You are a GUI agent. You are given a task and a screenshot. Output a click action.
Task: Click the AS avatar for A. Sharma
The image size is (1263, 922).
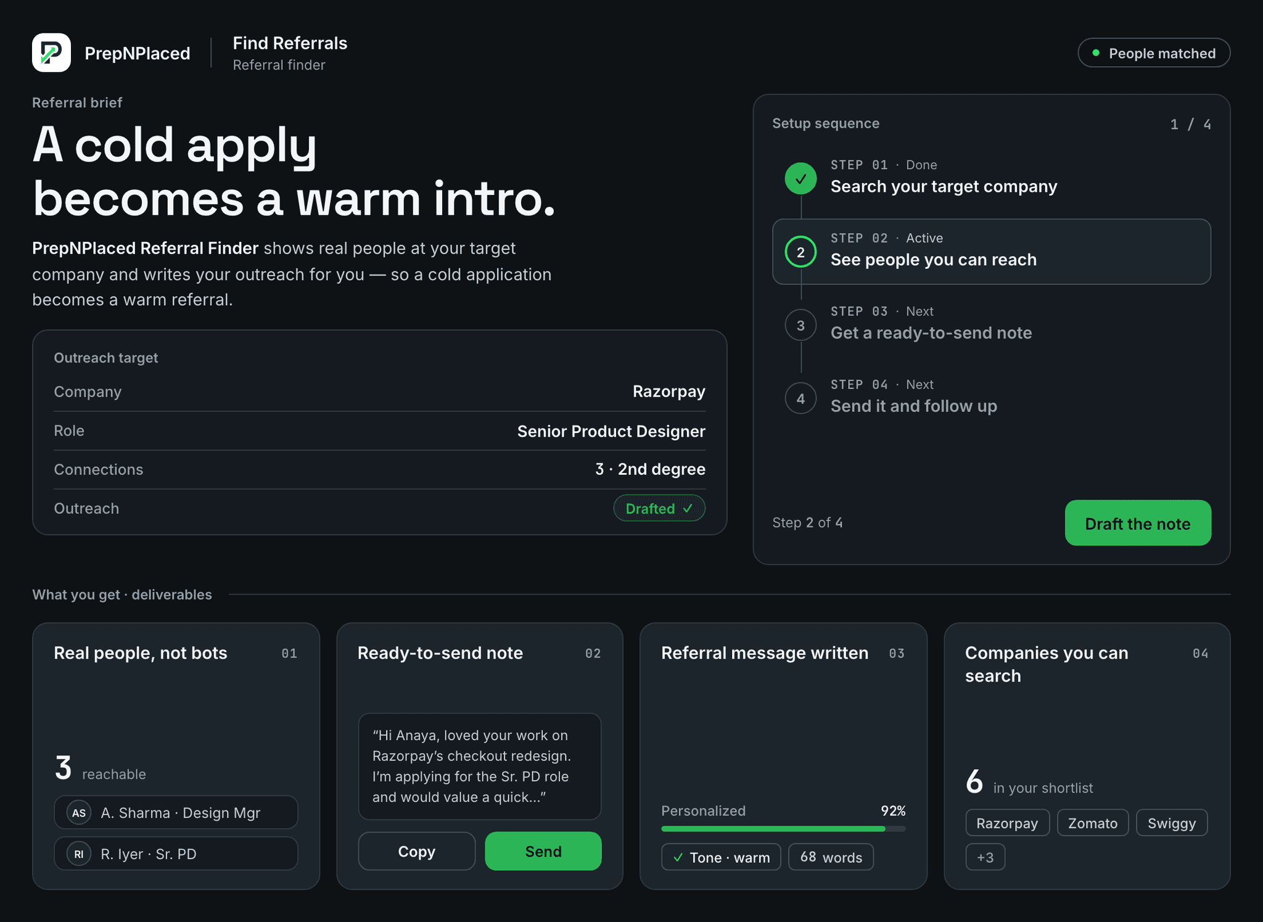pyautogui.click(x=79, y=813)
